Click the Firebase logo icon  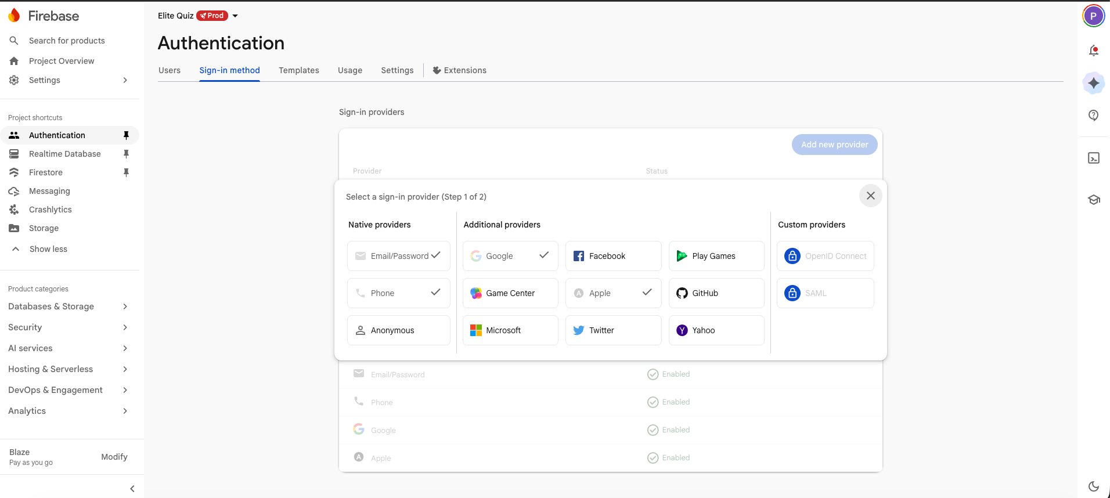[x=15, y=16]
